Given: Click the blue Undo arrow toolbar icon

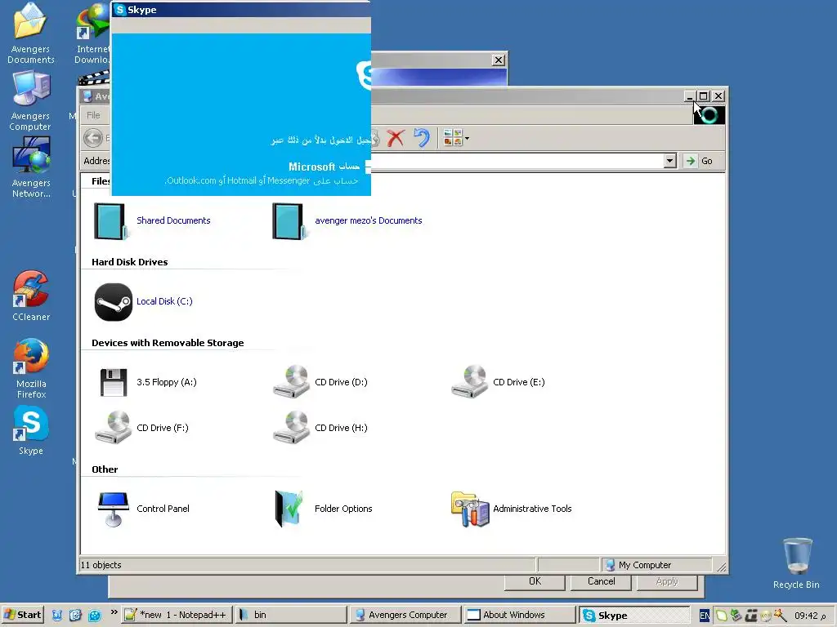Looking at the screenshot, I should pos(422,138).
